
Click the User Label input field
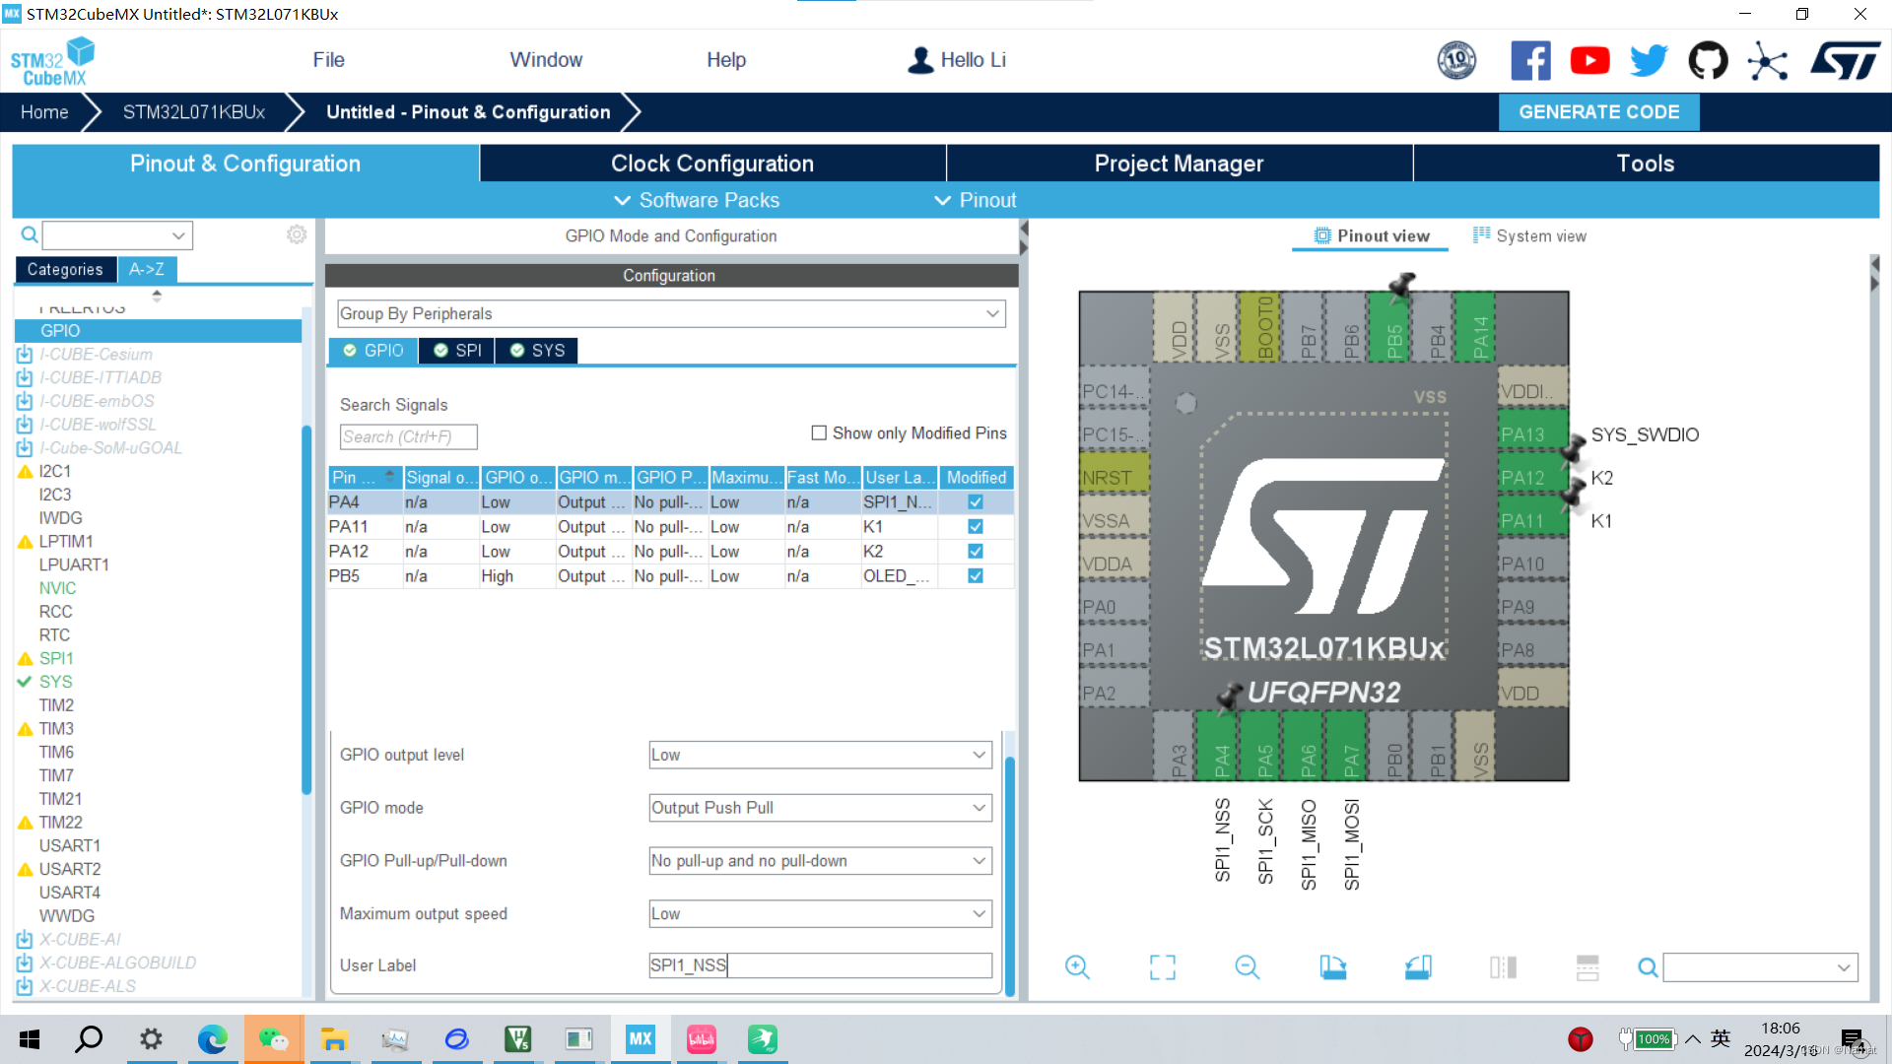[x=820, y=965]
